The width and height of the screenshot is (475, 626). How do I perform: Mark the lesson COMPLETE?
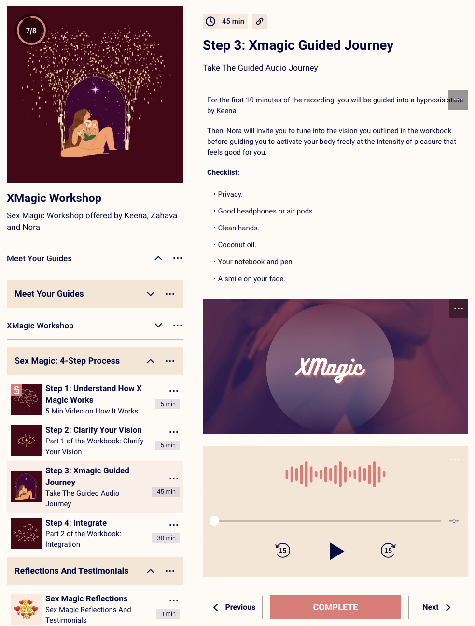coord(335,607)
